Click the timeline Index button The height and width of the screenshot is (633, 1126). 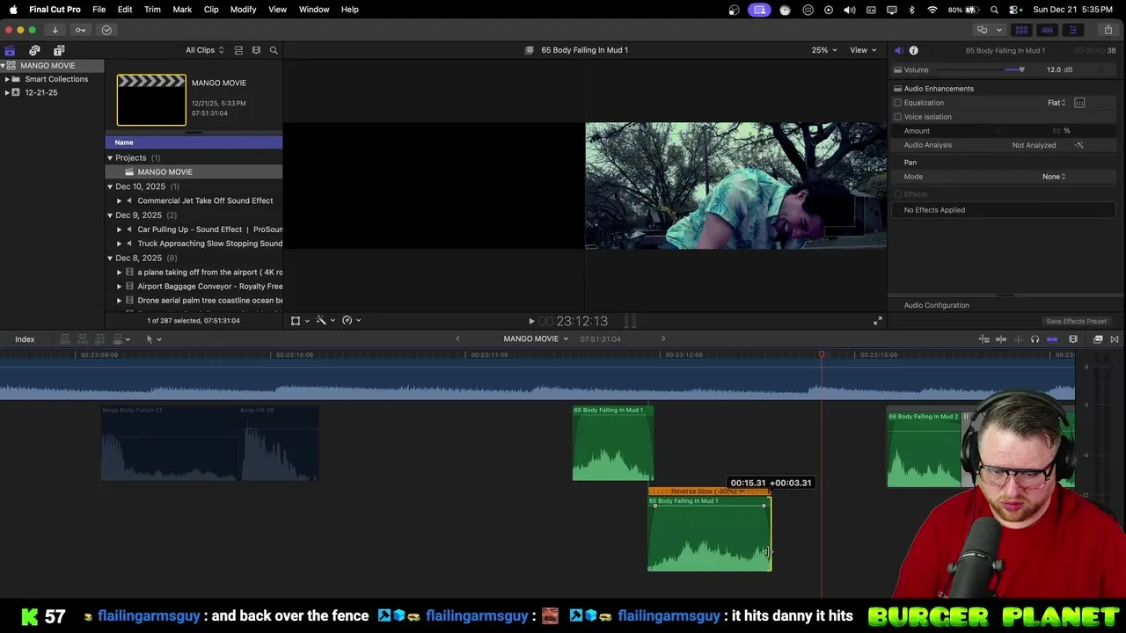click(25, 339)
